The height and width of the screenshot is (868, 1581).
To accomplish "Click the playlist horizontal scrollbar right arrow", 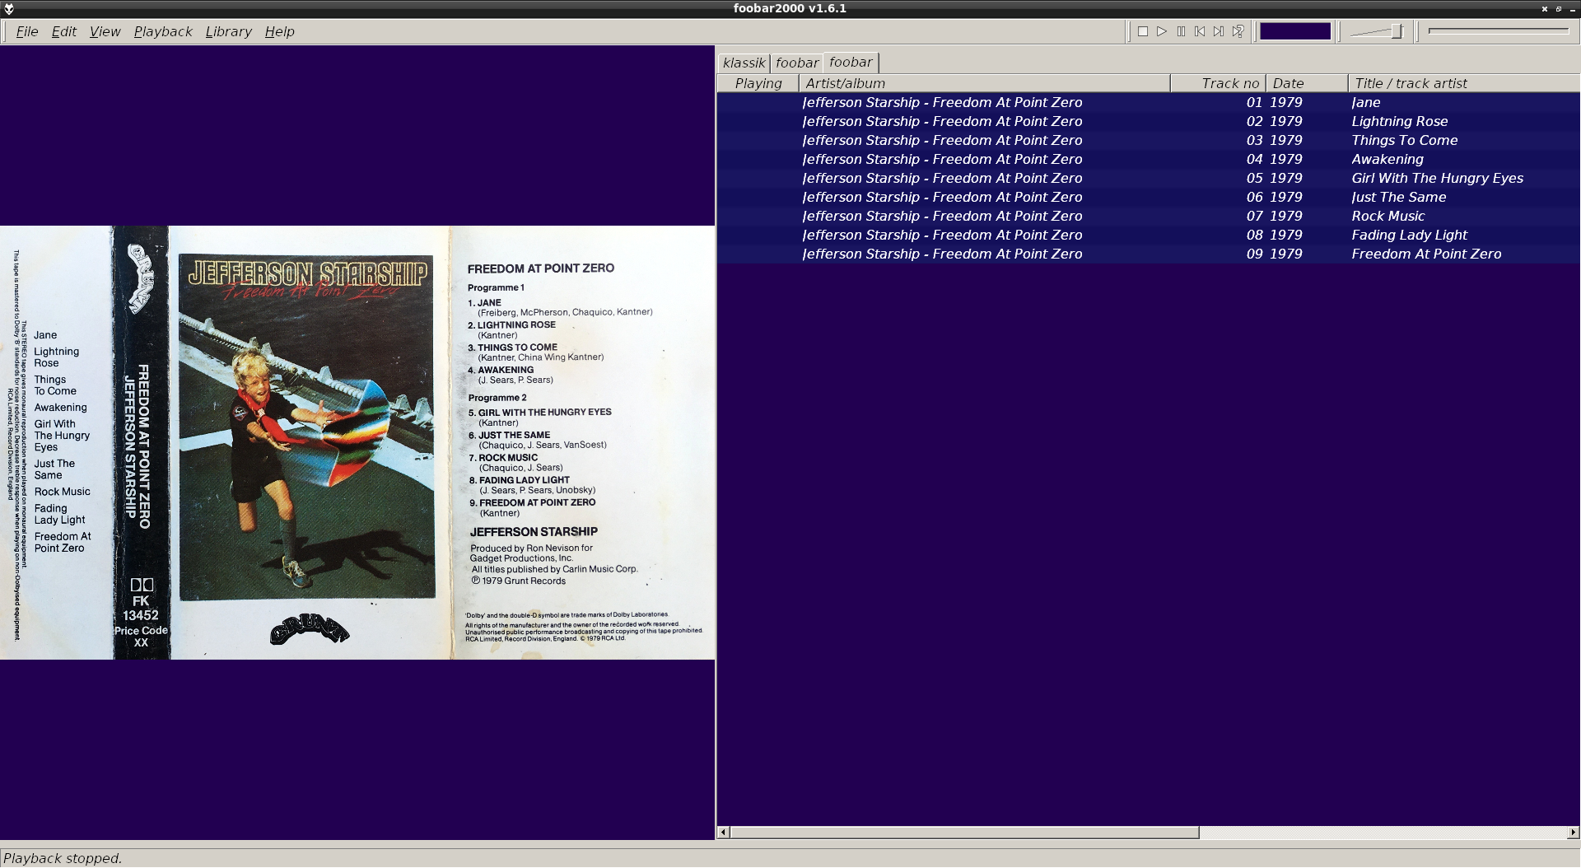I will coord(1574,833).
